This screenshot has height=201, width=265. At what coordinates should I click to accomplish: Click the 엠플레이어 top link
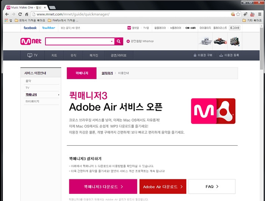click(160, 28)
